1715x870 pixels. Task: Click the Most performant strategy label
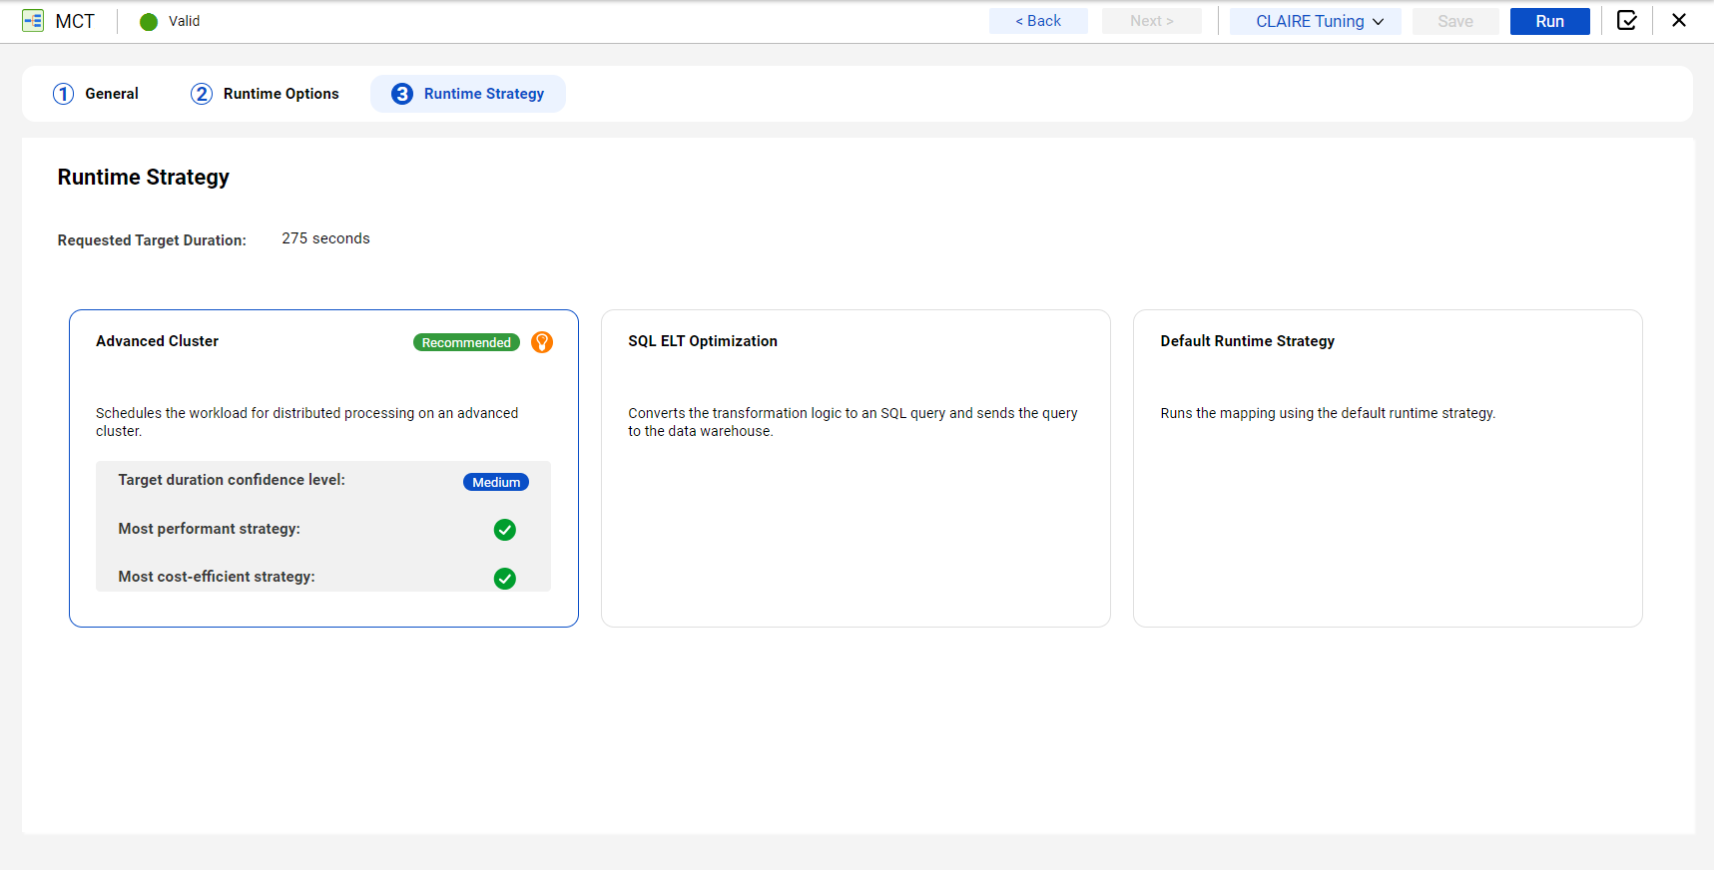point(210,529)
